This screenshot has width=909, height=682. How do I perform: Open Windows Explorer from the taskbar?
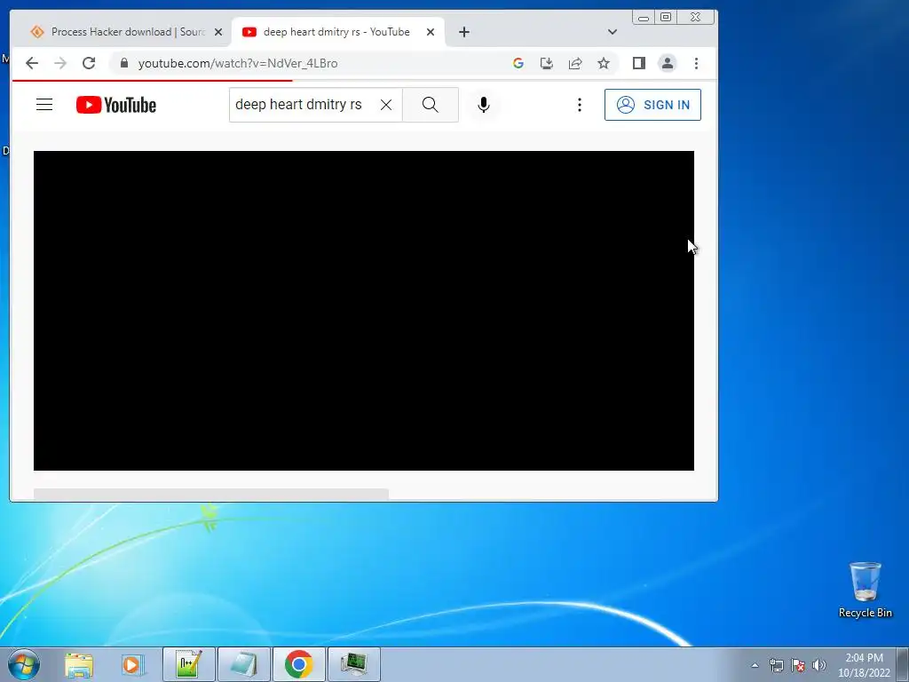tap(79, 664)
